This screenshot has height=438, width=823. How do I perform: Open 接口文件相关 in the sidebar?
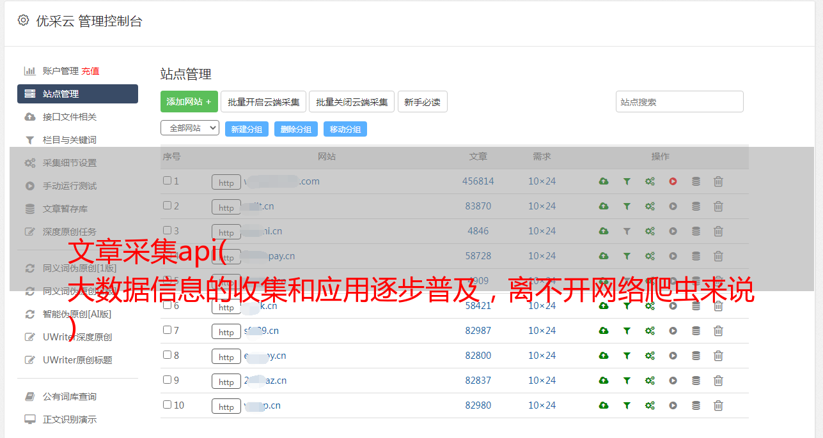(70, 117)
